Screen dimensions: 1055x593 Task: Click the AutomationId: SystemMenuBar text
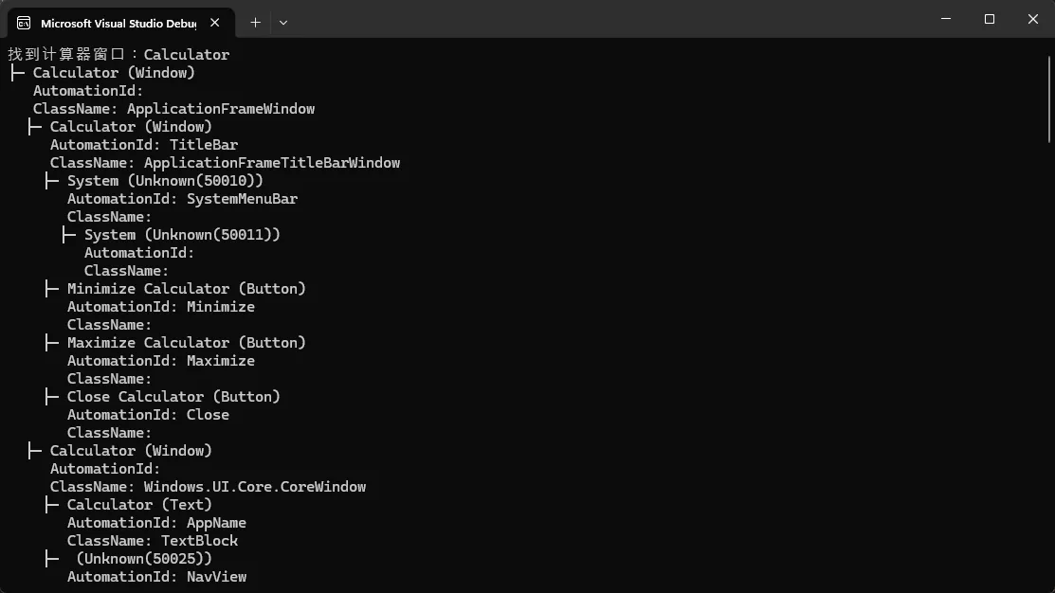click(x=182, y=199)
